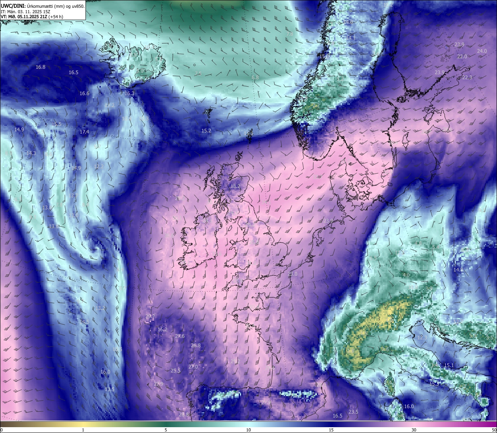Click the 15.1 value over Italy
Screen dimensions: 497x433
click(448, 365)
